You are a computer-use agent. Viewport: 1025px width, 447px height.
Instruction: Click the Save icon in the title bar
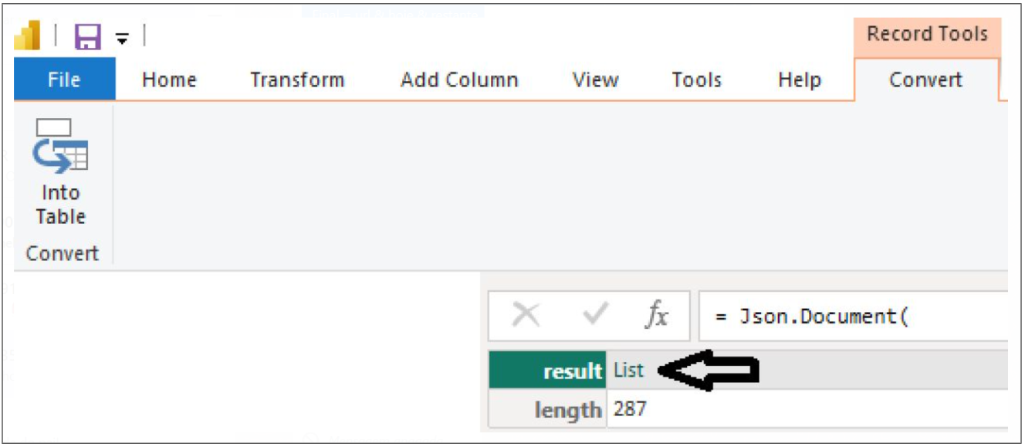pyautogui.click(x=87, y=36)
